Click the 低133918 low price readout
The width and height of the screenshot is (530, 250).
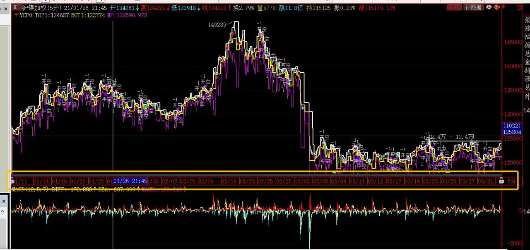tap(184, 7)
